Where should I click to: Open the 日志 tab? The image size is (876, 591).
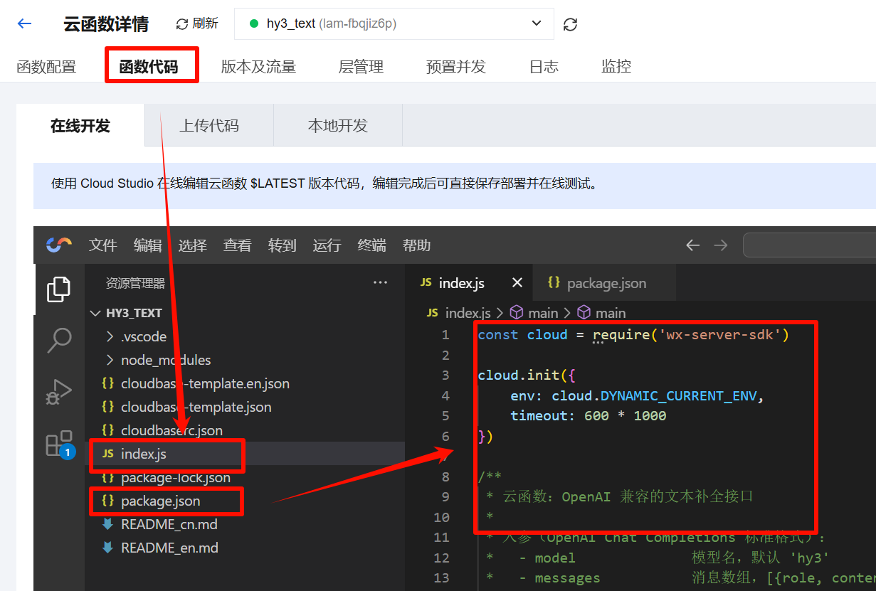(544, 67)
